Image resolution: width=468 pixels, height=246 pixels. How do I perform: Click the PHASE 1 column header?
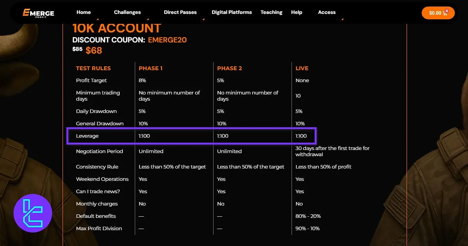(151, 68)
